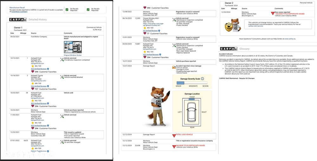
Task: Click the 'Owner 1' heading
Action: pos(18,28)
